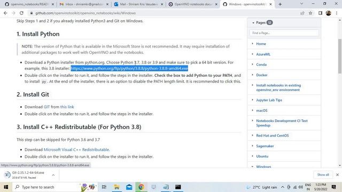342x192 pixels.
Task: Open the Chrome side panel icon
Action: [x=320, y=13]
